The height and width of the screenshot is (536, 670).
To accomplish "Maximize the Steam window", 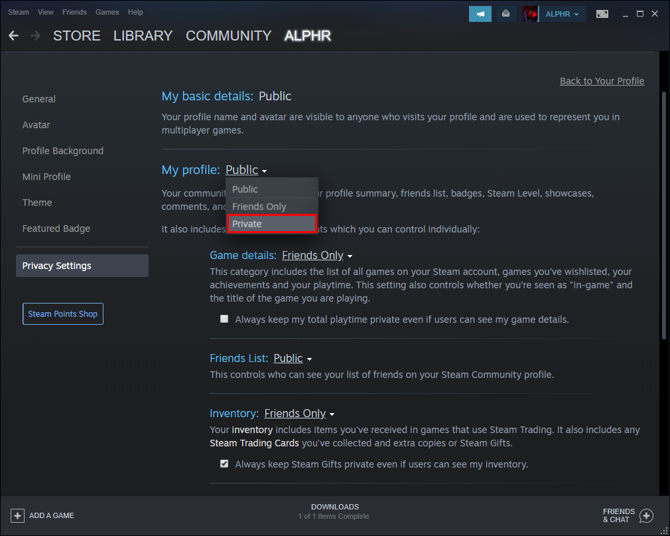I will click(x=640, y=14).
